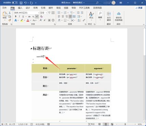Click the Align Right icon
The height and width of the screenshot is (126, 146).
click(x=67, y=16)
